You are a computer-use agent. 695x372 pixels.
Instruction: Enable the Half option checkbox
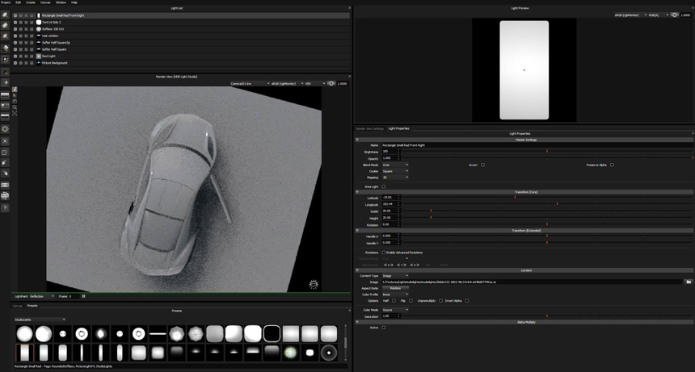coord(394,301)
